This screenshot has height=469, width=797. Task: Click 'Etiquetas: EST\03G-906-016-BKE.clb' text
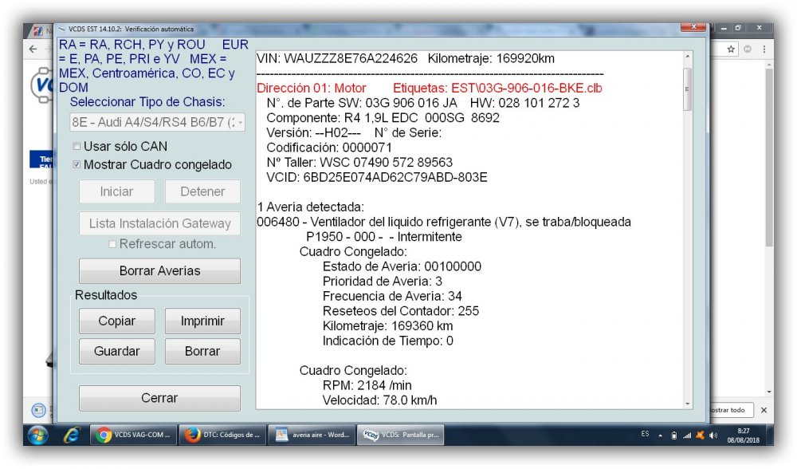click(497, 88)
